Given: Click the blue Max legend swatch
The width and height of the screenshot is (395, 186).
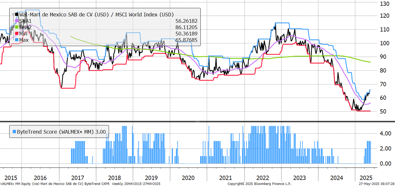Looking at the screenshot, I should click(x=17, y=40).
